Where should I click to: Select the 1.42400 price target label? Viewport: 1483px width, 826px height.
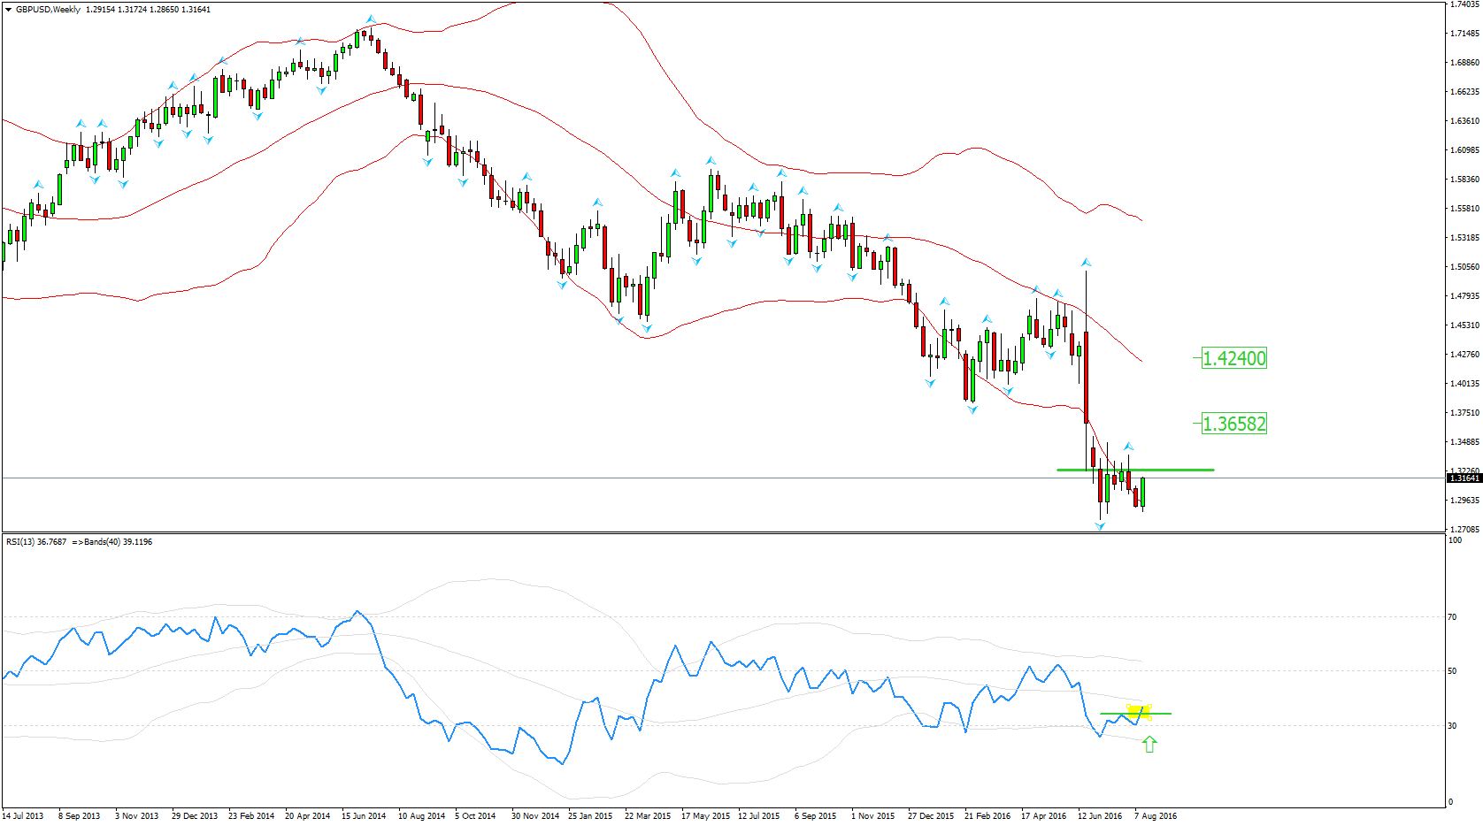point(1233,358)
